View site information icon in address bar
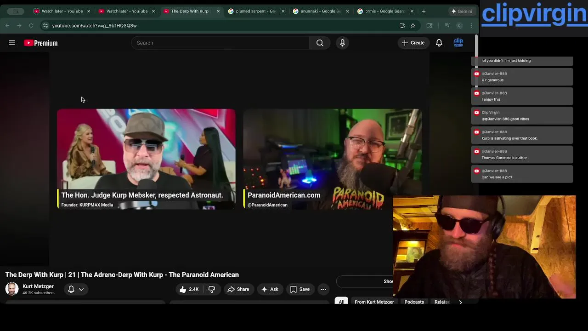This screenshot has height=331, width=588. point(45,26)
